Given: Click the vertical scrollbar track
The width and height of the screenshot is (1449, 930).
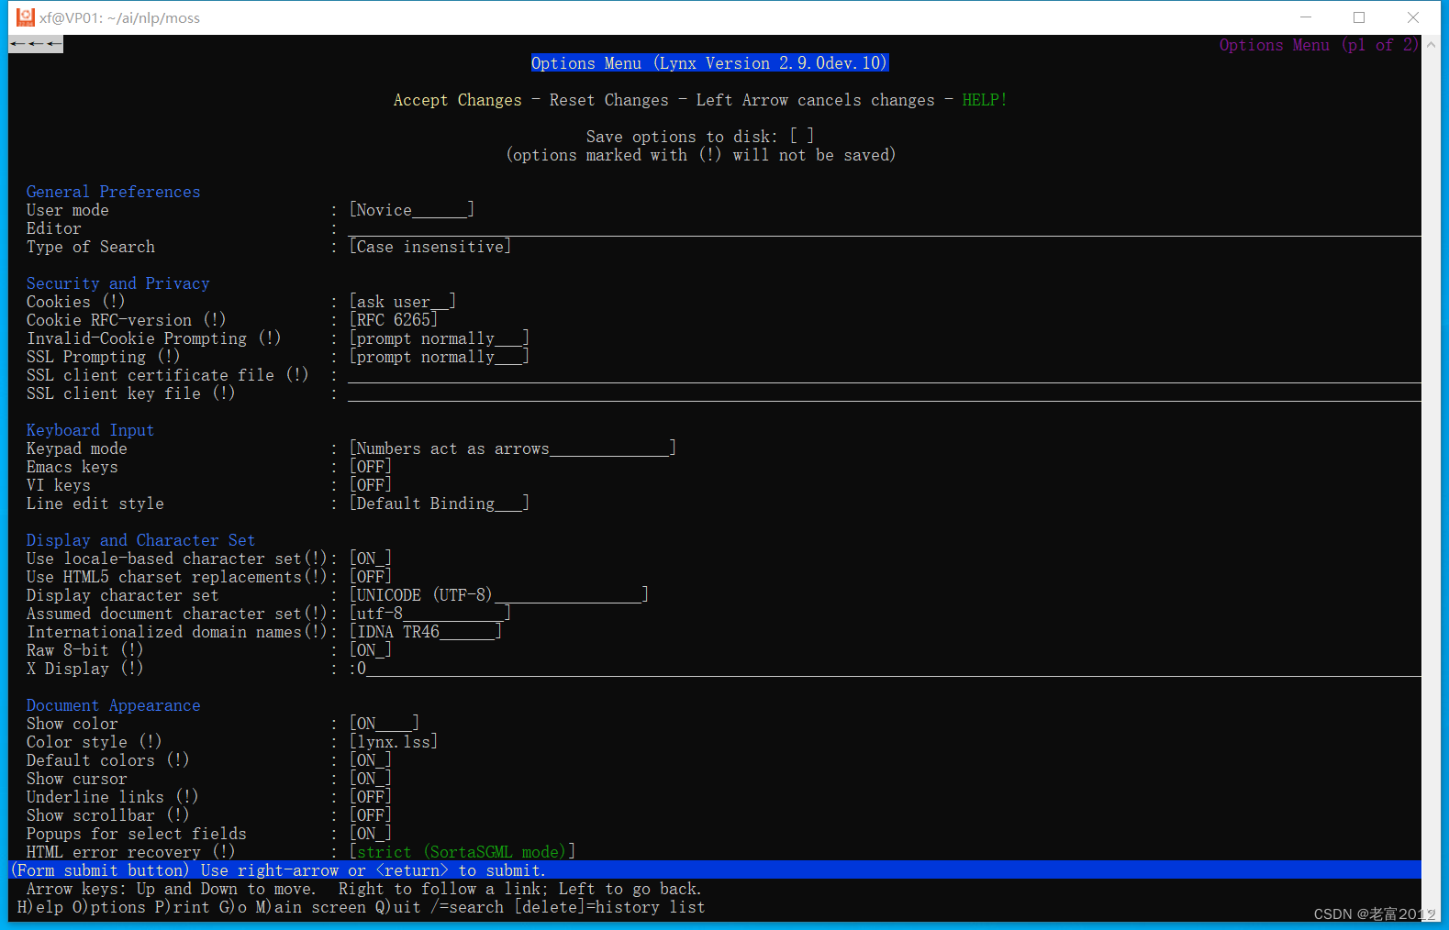Looking at the screenshot, I should pos(1431,477).
